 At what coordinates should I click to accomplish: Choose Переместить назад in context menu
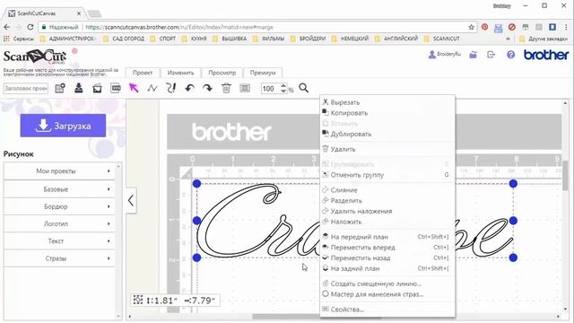pos(387,258)
